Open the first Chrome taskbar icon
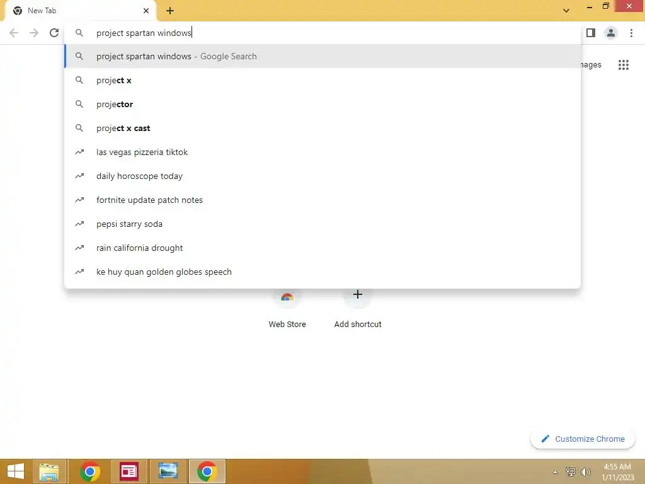Screen dimensions: 645x484 pos(89,471)
